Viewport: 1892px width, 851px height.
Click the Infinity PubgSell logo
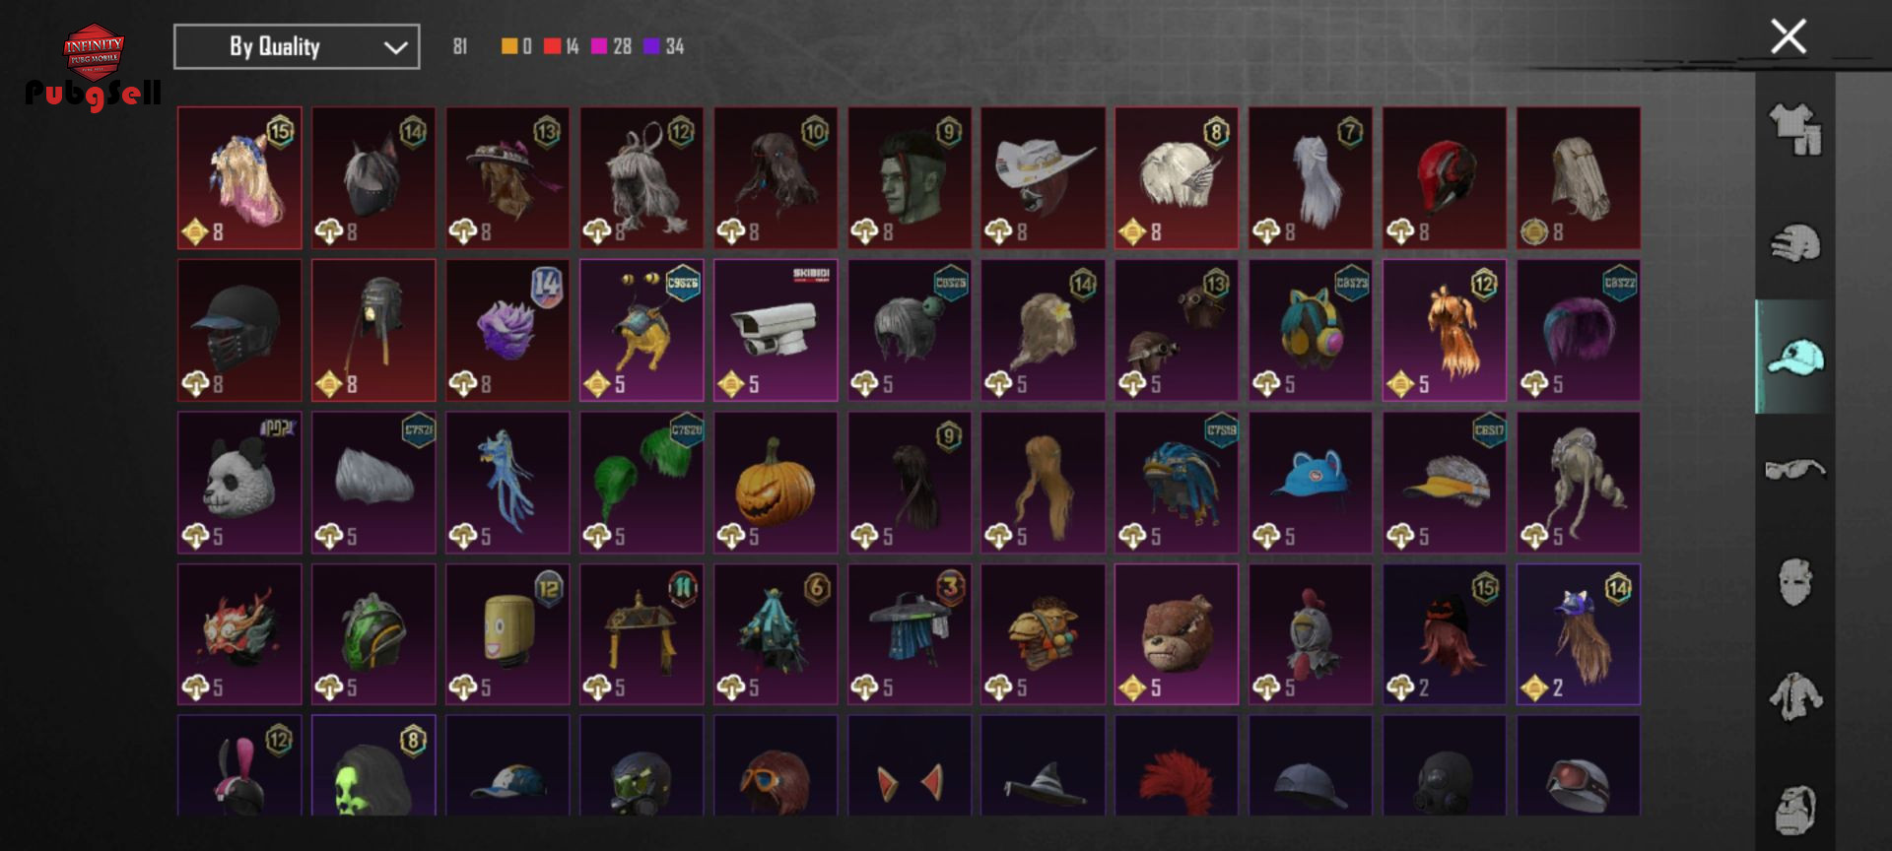93,67
